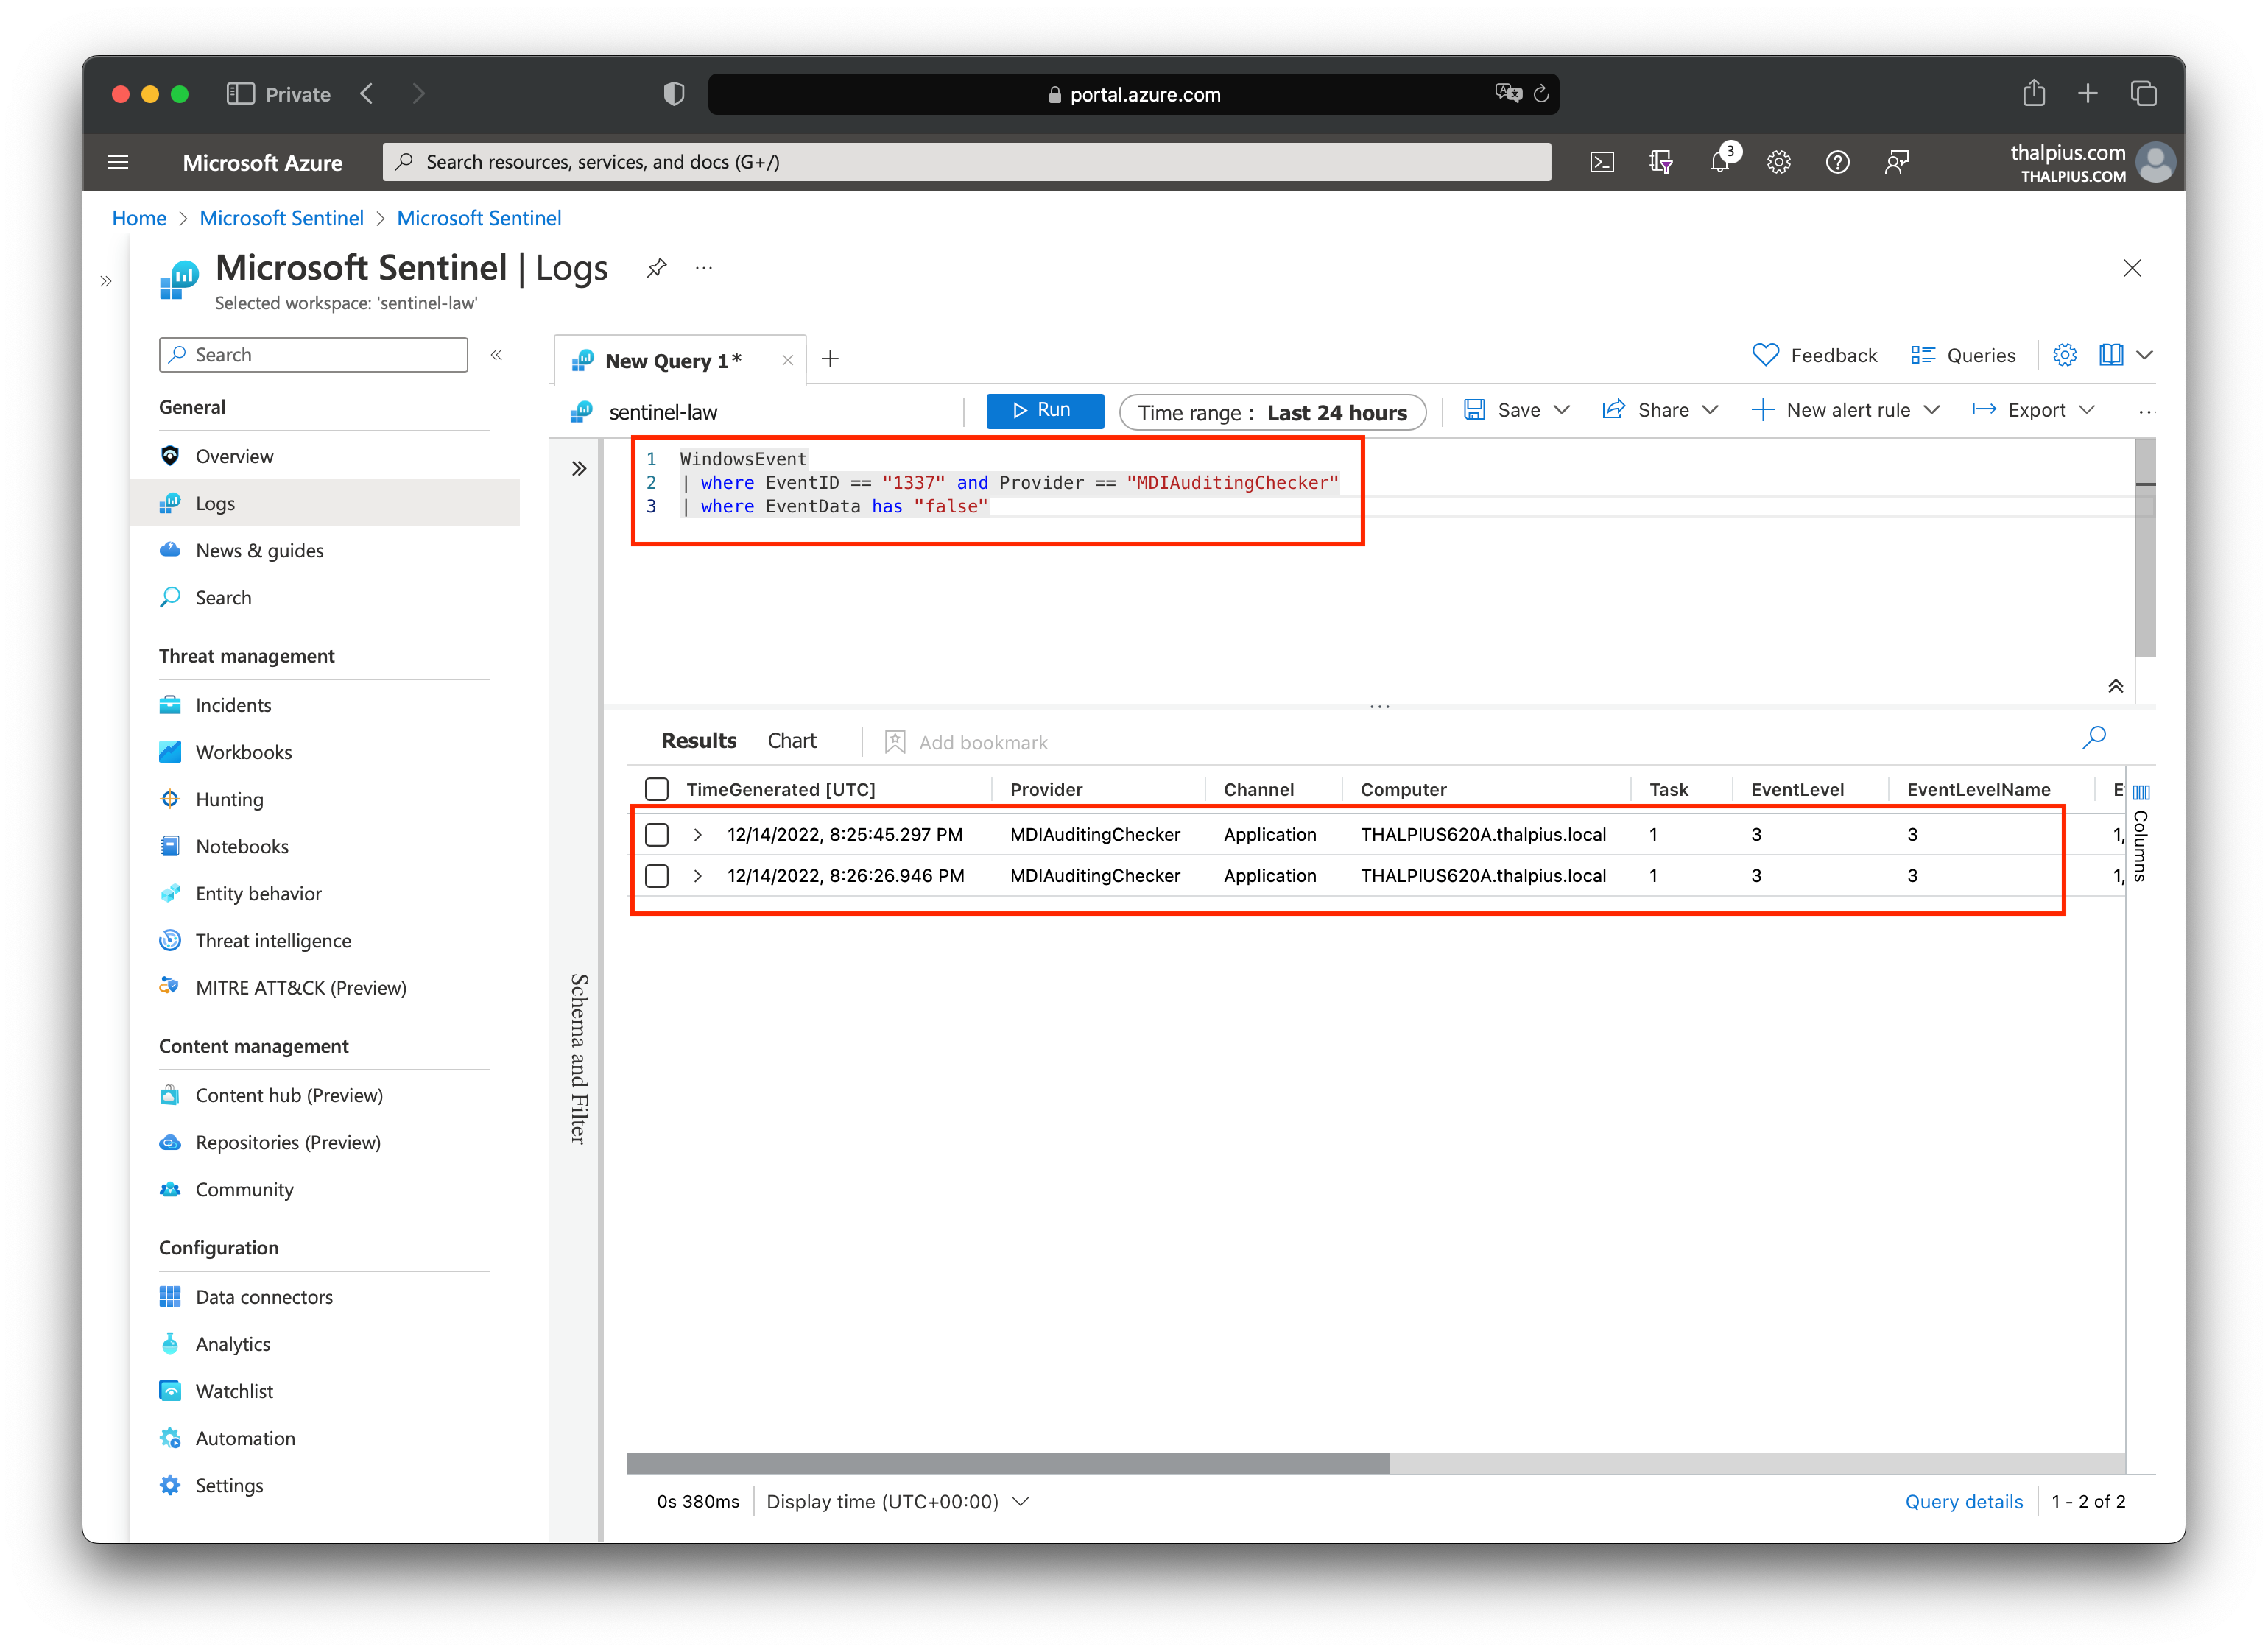This screenshot has height=1652, width=2268.
Task: Open the Time range Last 24 hours dropdown
Action: coord(1273,411)
